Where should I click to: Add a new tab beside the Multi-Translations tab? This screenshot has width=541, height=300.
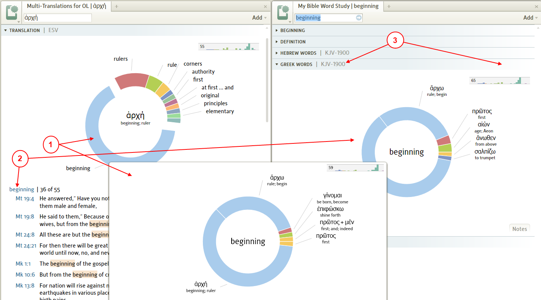tap(116, 6)
